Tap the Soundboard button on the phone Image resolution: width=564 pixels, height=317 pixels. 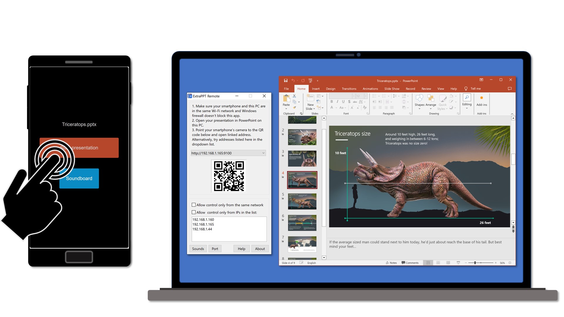[79, 178]
